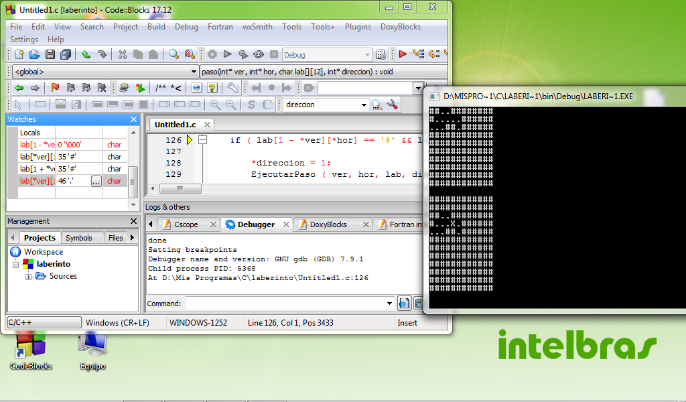Switch to the DoxyBlocks log tab

click(x=328, y=224)
